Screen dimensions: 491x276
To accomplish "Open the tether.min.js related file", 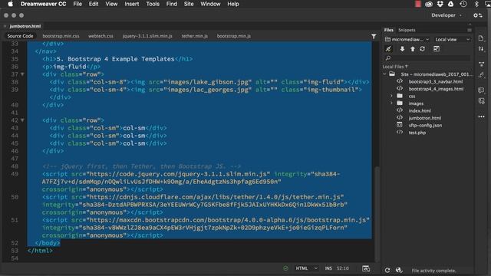I will pos(194,36).
